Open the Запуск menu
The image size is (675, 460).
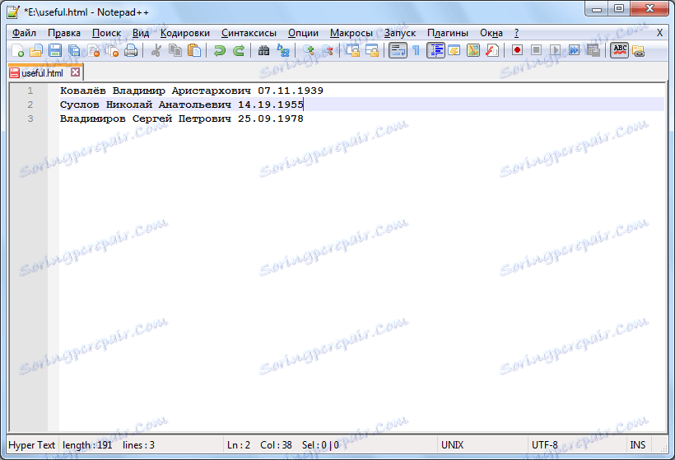(x=400, y=33)
